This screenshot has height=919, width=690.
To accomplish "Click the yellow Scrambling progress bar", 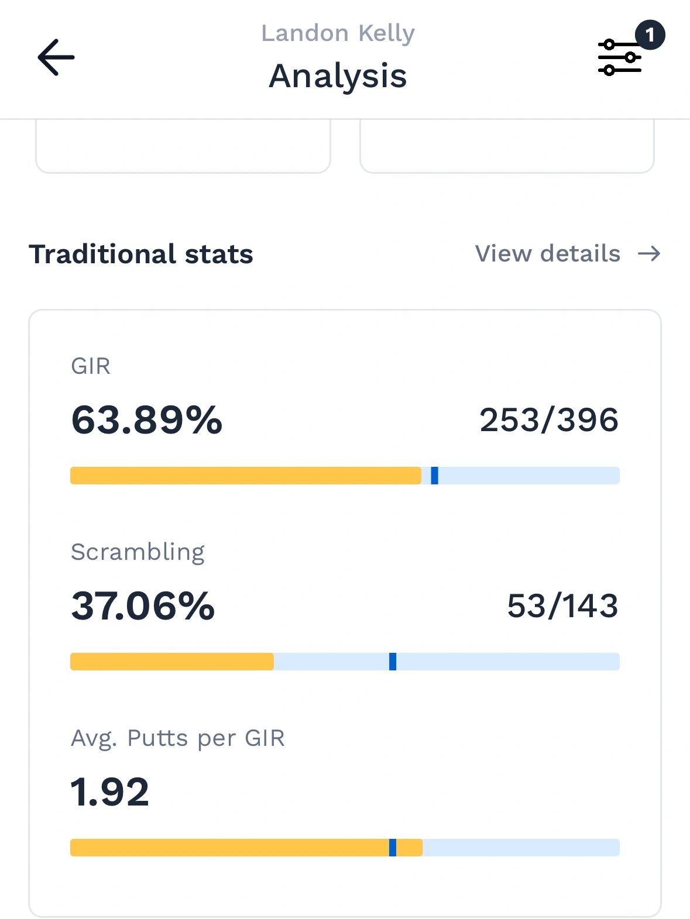I will tap(172, 662).
